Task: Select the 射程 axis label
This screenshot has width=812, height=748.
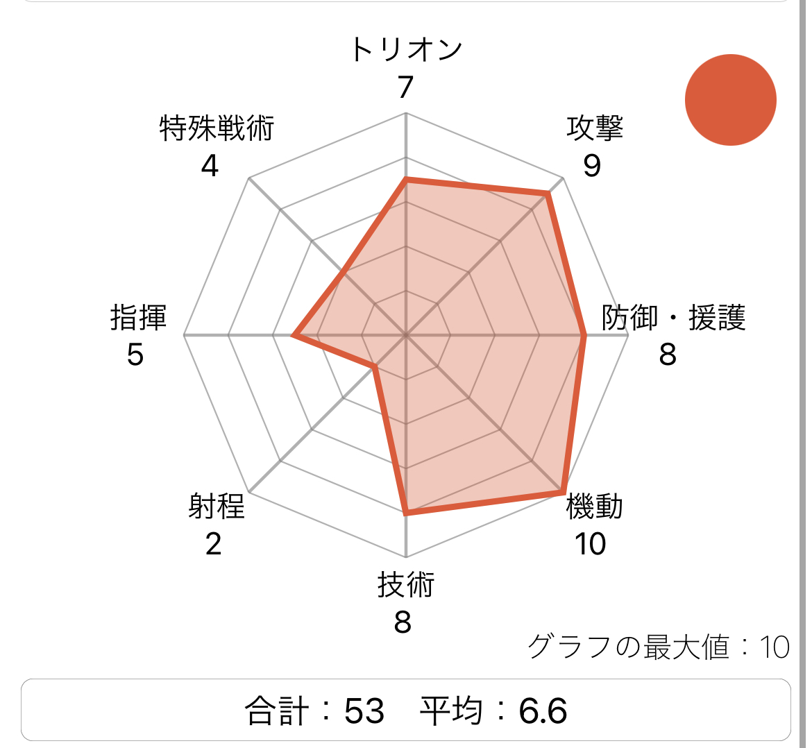Action: pos(217,507)
